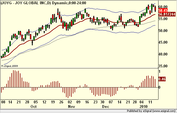Viewport: 177px width, 113px height.
Task: Click the 55.00 price axis label
Action: (163, 19)
